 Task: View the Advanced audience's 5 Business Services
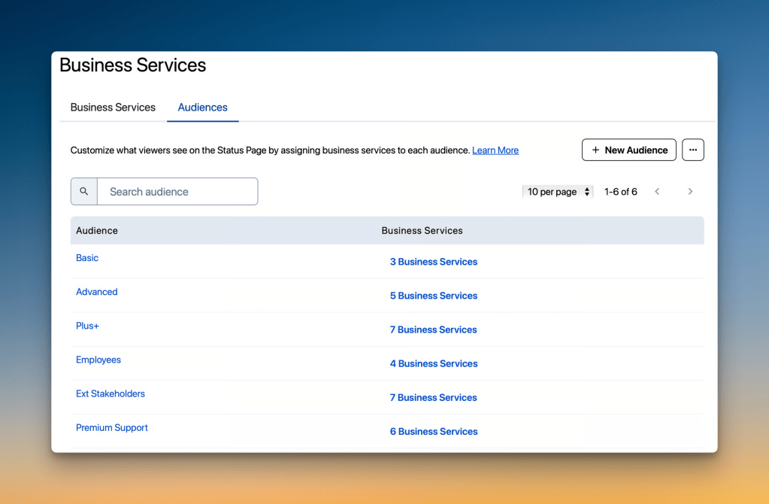[433, 296]
